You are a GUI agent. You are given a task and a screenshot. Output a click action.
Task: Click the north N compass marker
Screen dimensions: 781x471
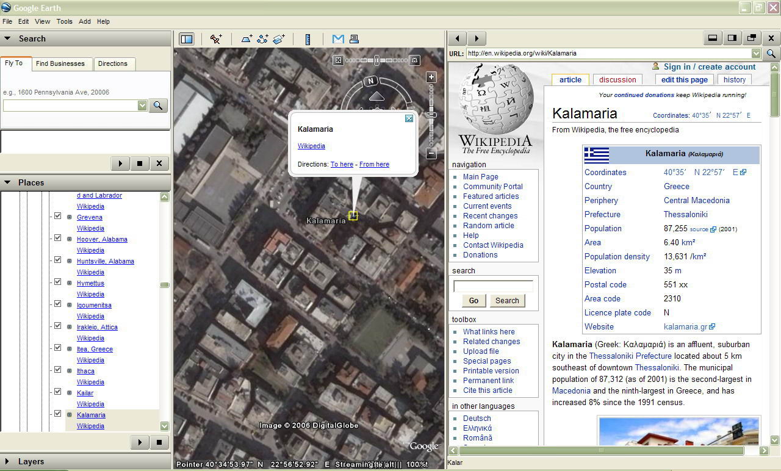[370, 81]
